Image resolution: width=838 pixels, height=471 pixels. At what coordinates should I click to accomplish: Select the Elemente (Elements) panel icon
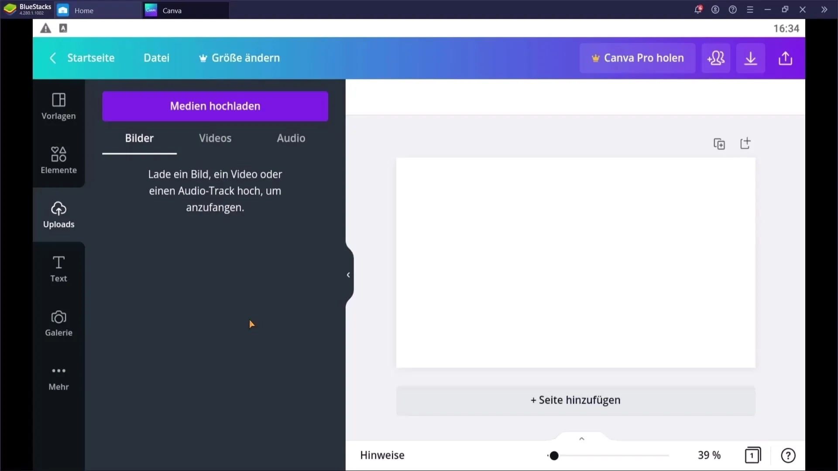pyautogui.click(x=59, y=158)
